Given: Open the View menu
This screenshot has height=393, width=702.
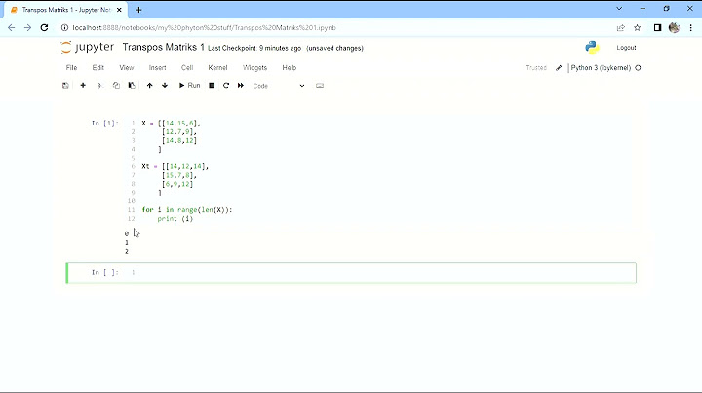Looking at the screenshot, I should (126, 68).
